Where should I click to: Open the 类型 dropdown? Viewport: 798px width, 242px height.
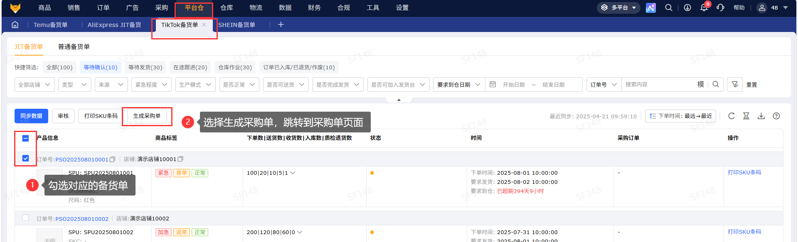(x=74, y=84)
